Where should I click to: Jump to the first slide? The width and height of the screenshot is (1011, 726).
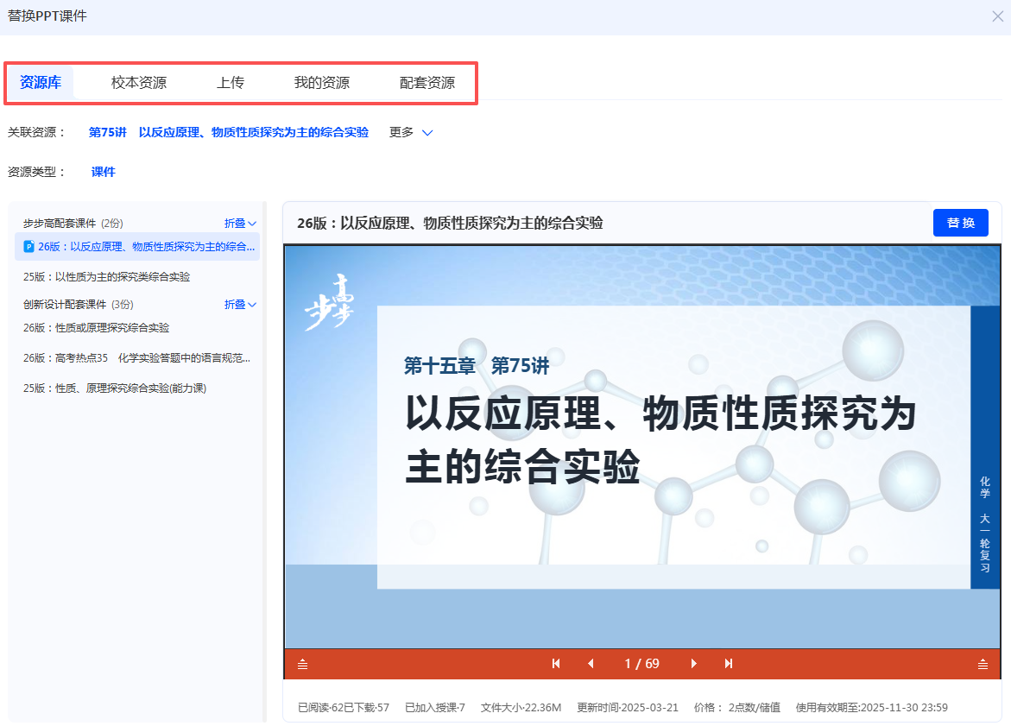[556, 664]
